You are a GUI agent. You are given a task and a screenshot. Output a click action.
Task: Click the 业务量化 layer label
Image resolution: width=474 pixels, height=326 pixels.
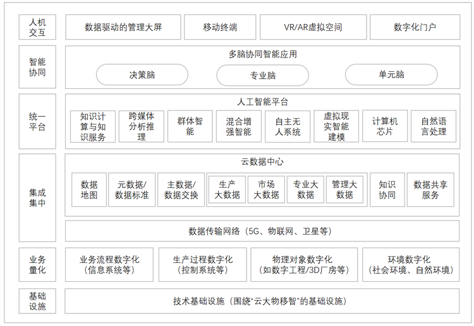tap(37, 265)
